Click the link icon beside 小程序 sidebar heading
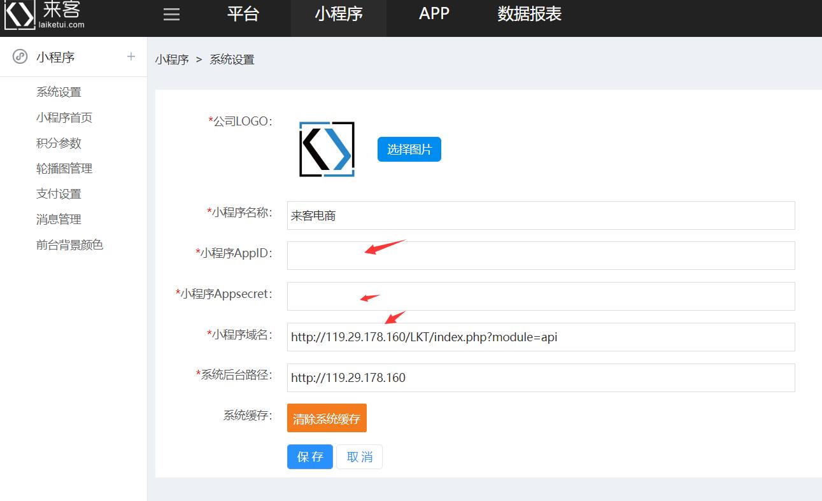This screenshot has height=501, width=822. click(x=20, y=57)
